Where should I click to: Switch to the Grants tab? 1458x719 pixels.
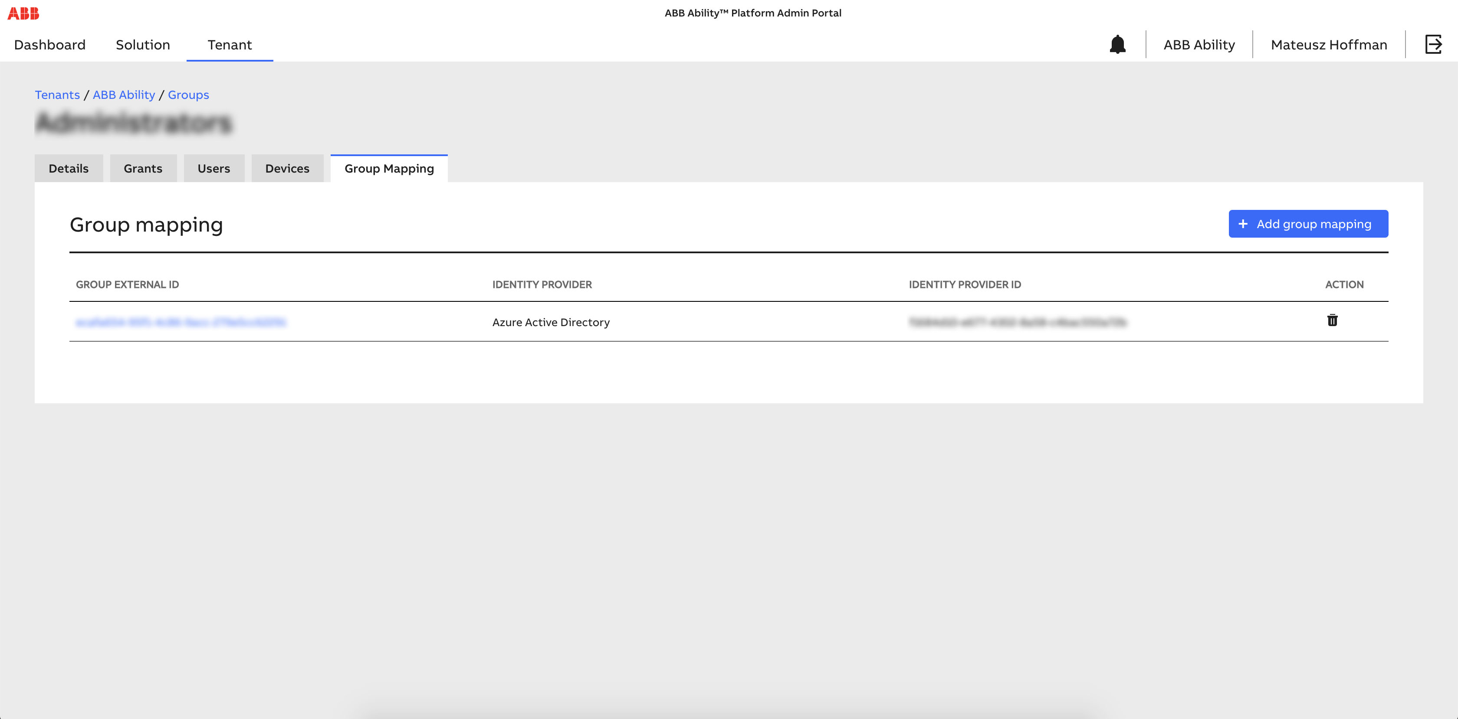coord(143,169)
